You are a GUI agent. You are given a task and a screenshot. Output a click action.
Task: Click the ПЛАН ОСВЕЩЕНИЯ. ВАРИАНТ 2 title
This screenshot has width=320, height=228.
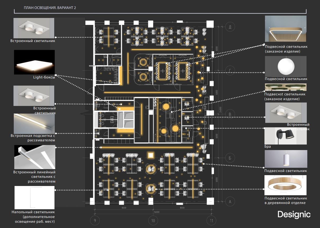tap(50, 8)
